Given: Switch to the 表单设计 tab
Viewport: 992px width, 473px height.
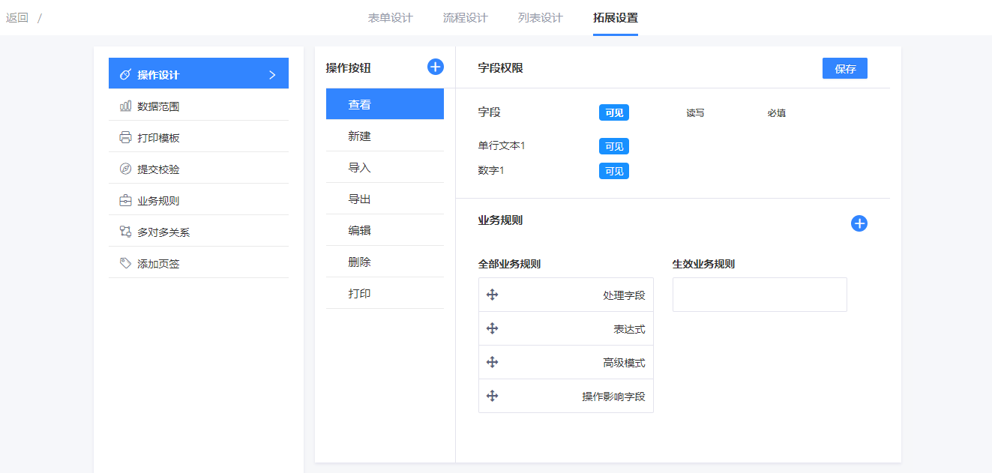Looking at the screenshot, I should (390, 18).
